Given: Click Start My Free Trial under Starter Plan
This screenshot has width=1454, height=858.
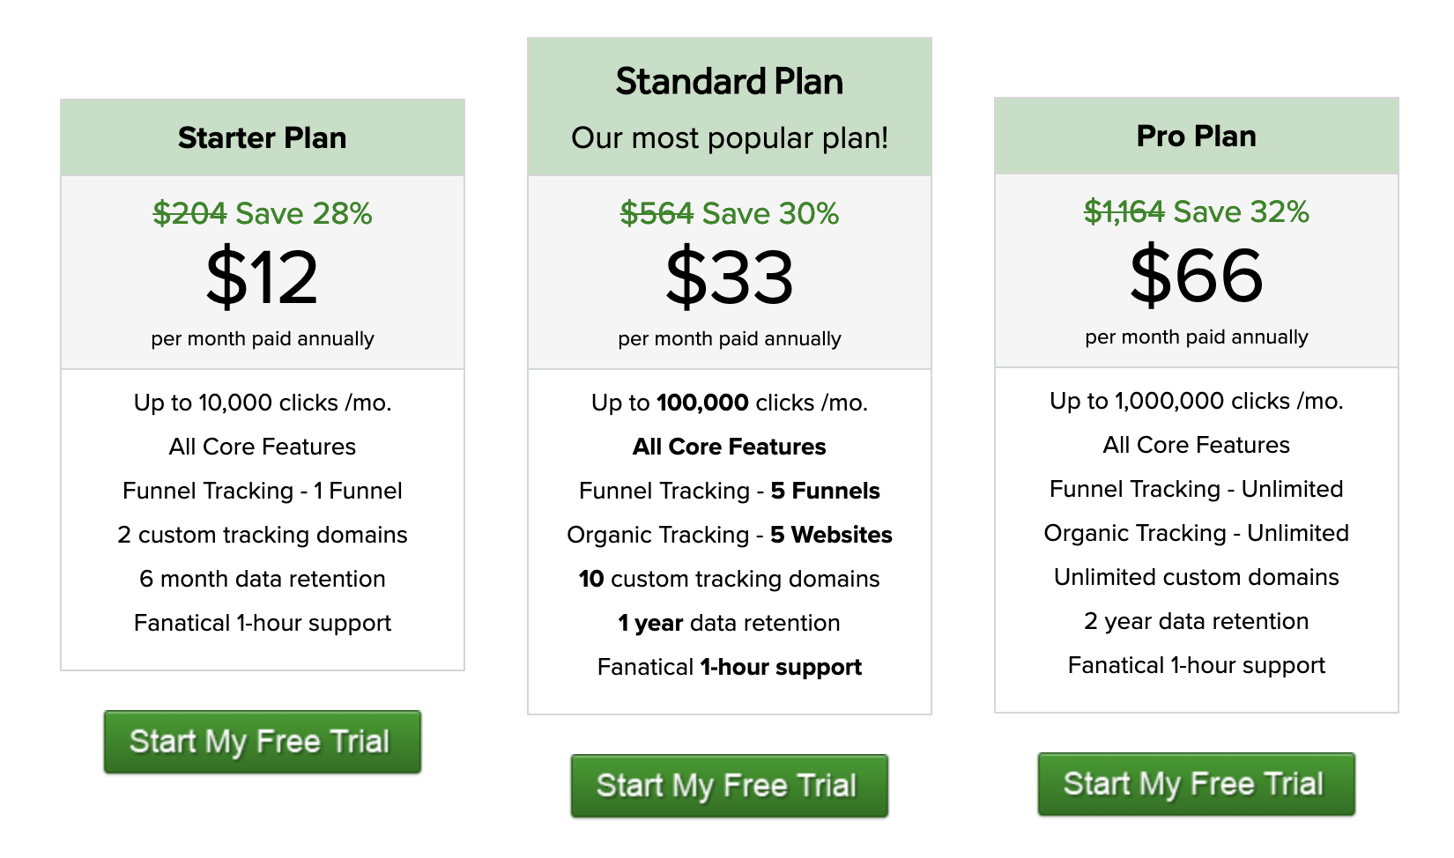Looking at the screenshot, I should pos(263,742).
